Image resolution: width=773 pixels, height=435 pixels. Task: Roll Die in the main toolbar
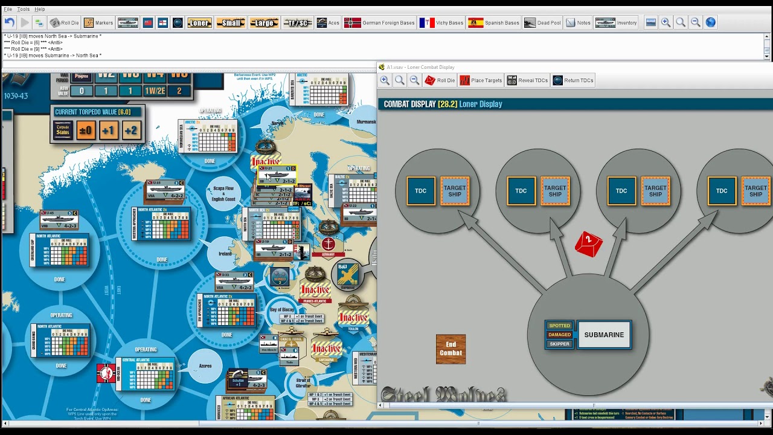64,23
